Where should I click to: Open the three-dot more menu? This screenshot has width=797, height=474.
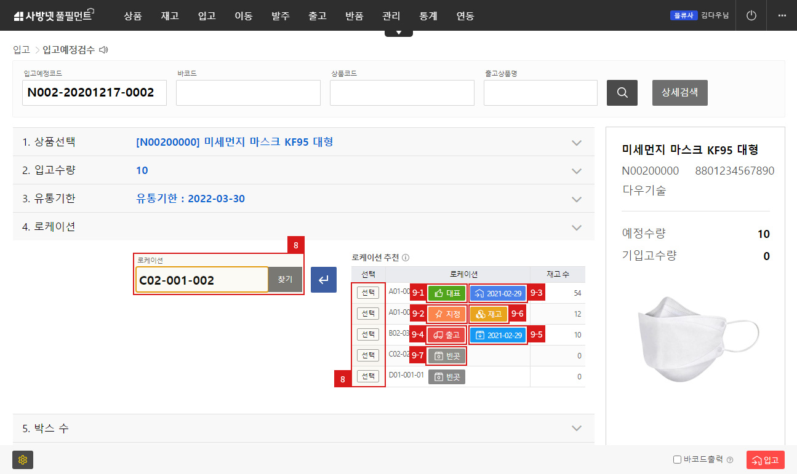coord(782,15)
